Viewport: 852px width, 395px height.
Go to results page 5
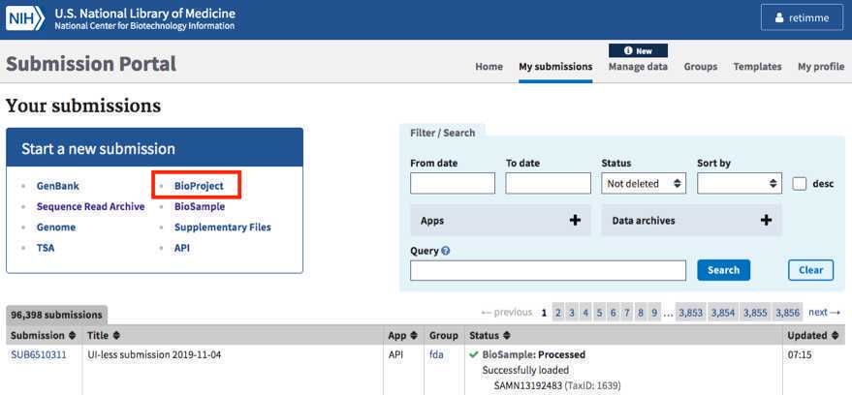point(599,313)
